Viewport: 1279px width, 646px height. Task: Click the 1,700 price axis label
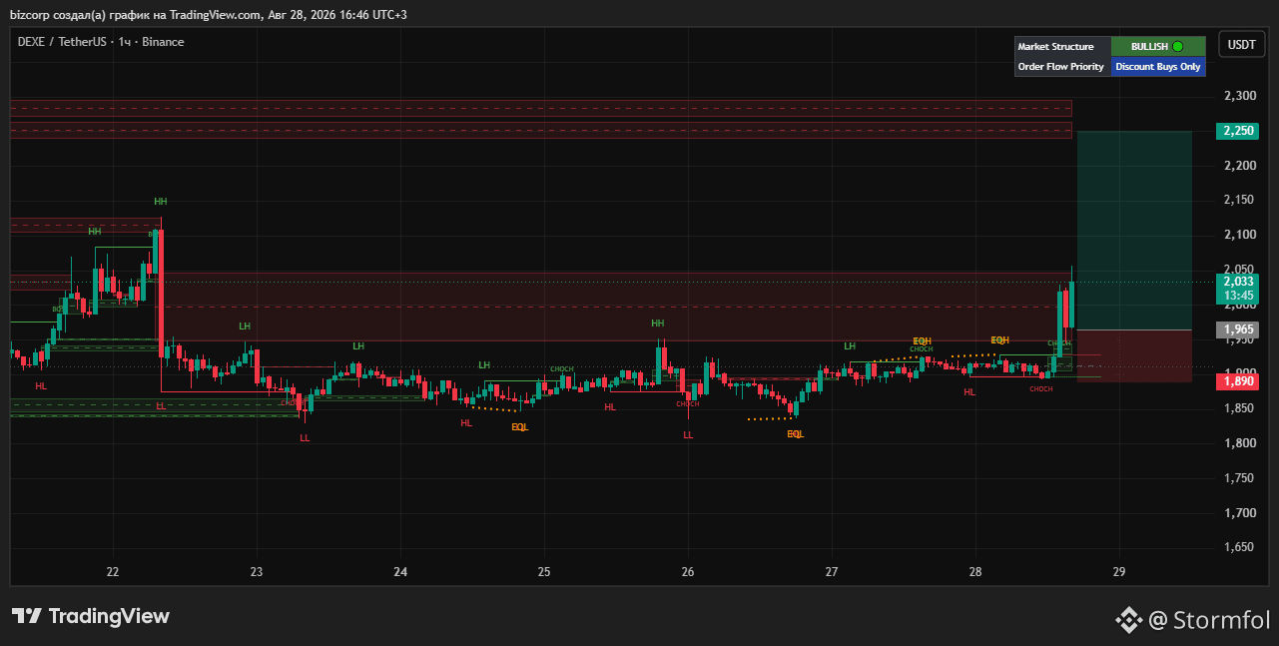point(1239,513)
